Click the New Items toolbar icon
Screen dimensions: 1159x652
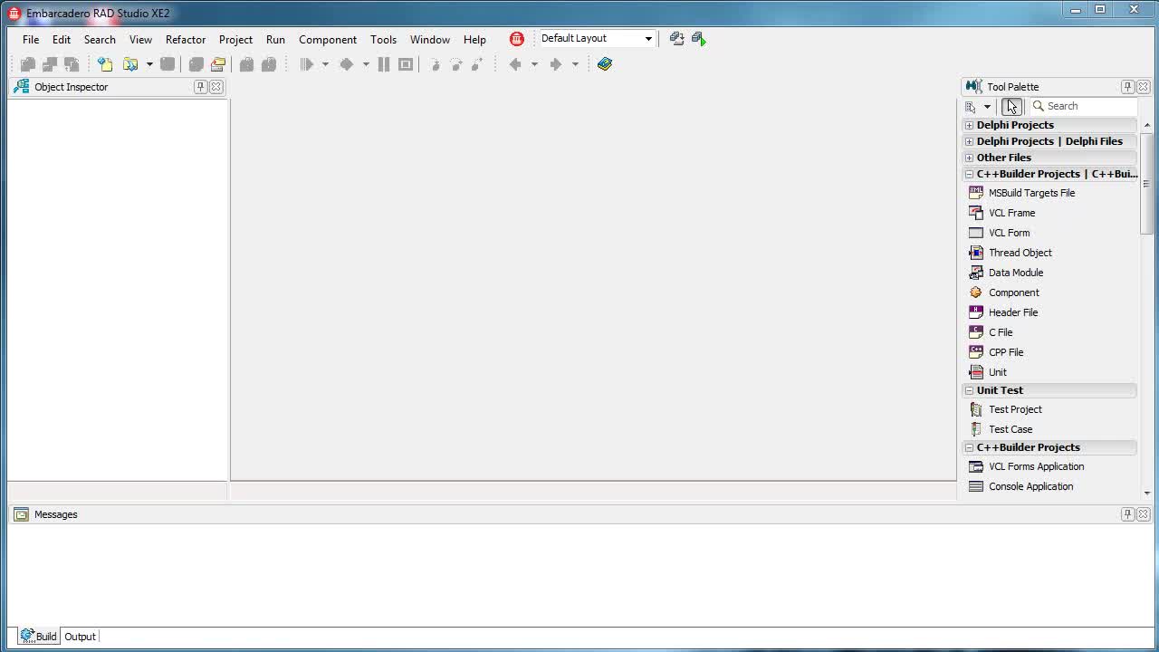coord(105,64)
